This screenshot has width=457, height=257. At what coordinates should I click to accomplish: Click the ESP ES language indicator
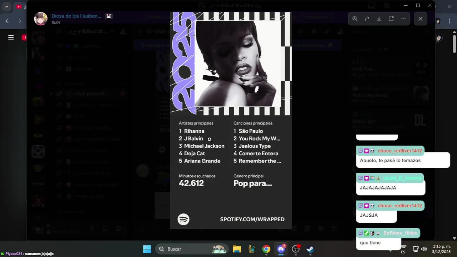pos(403,249)
